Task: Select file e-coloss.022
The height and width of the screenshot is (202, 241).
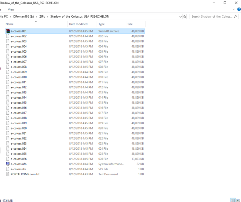Action: click(19, 138)
